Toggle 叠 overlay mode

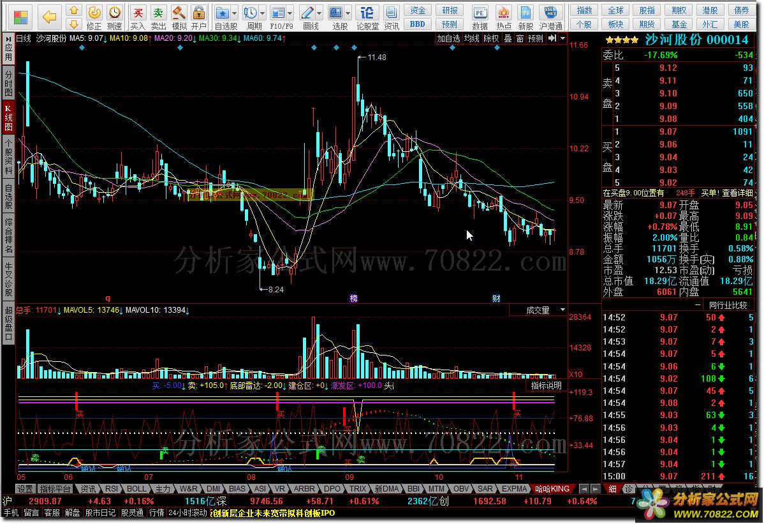pos(508,38)
